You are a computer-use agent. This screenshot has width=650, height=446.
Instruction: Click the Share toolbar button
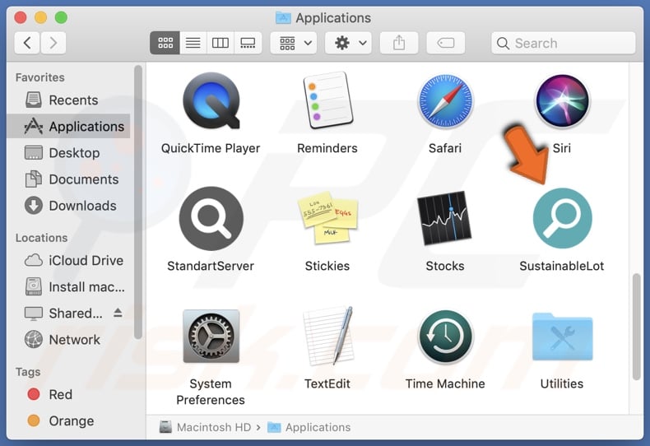tap(399, 43)
